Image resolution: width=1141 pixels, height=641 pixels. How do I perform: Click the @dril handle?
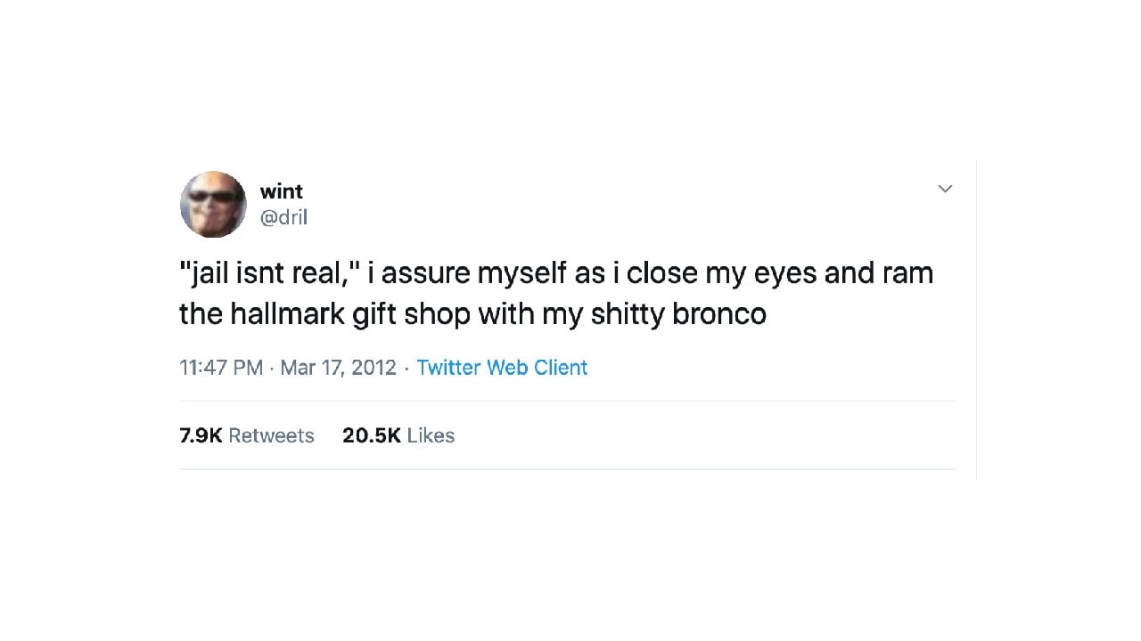[283, 217]
